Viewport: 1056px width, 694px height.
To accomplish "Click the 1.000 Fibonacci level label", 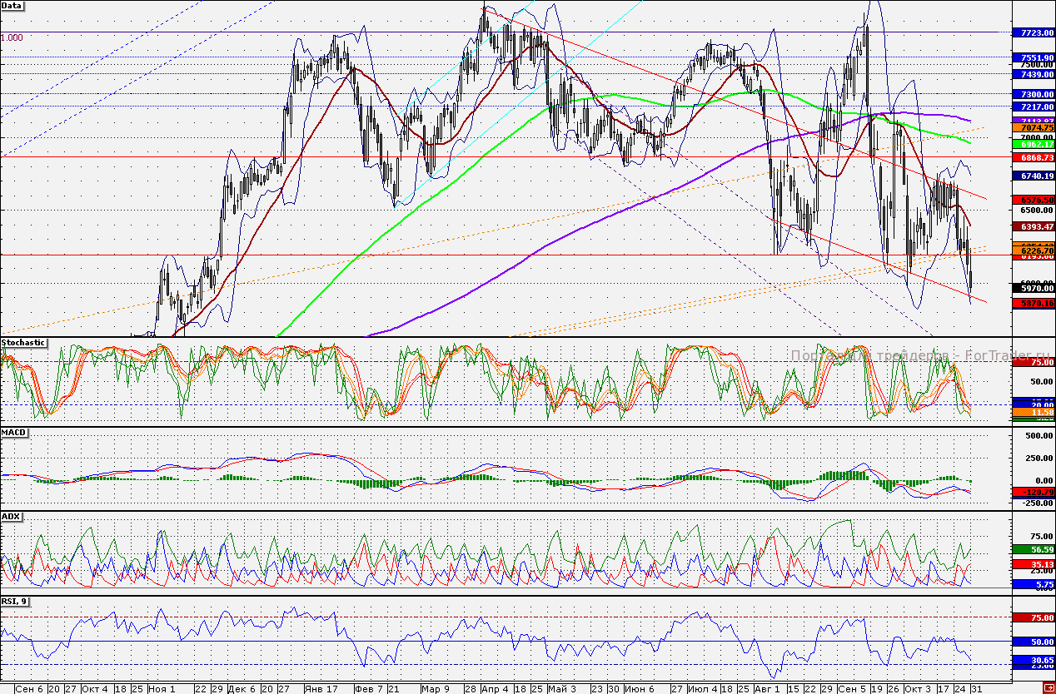I will pos(12,37).
